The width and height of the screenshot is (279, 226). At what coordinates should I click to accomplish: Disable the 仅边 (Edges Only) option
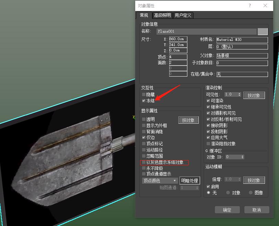pos(143,137)
